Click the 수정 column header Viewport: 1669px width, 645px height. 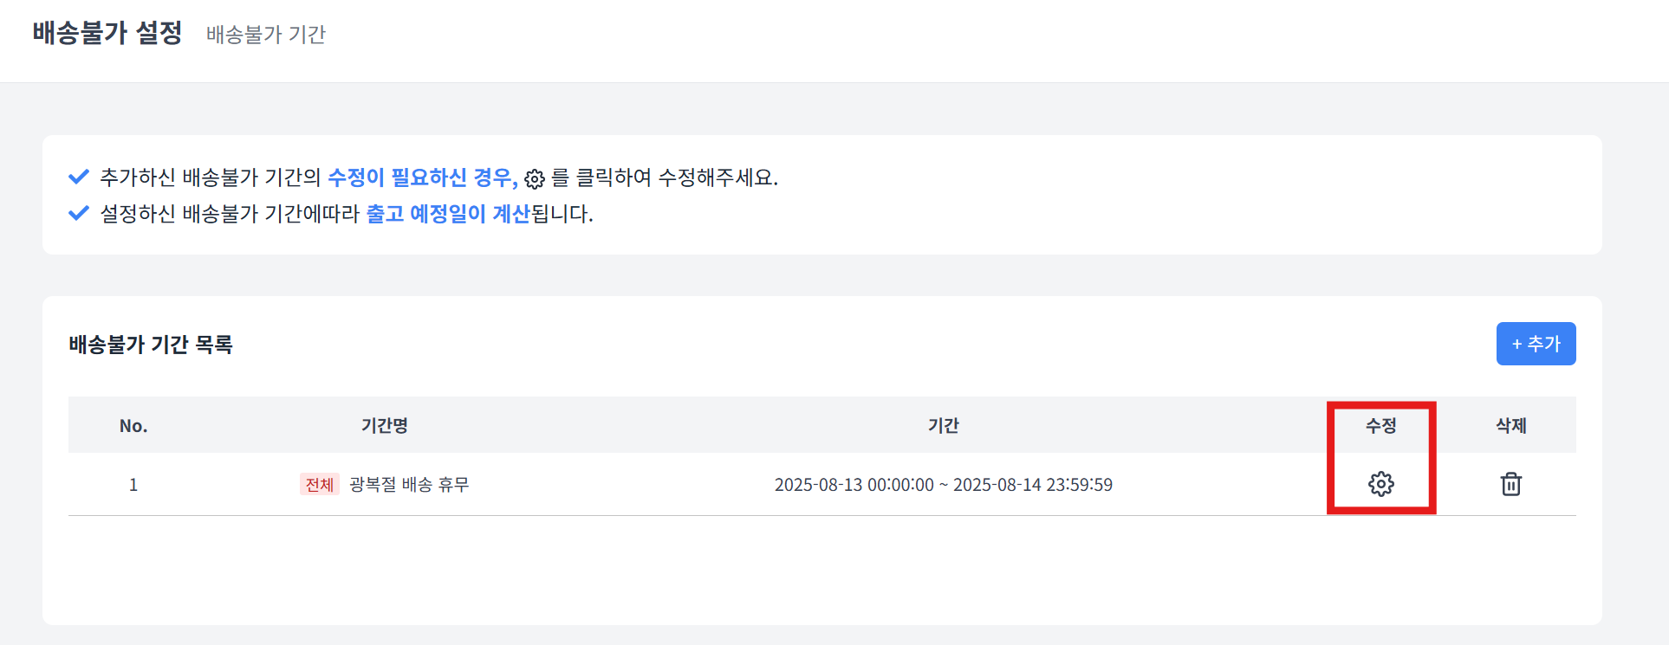coord(1380,426)
